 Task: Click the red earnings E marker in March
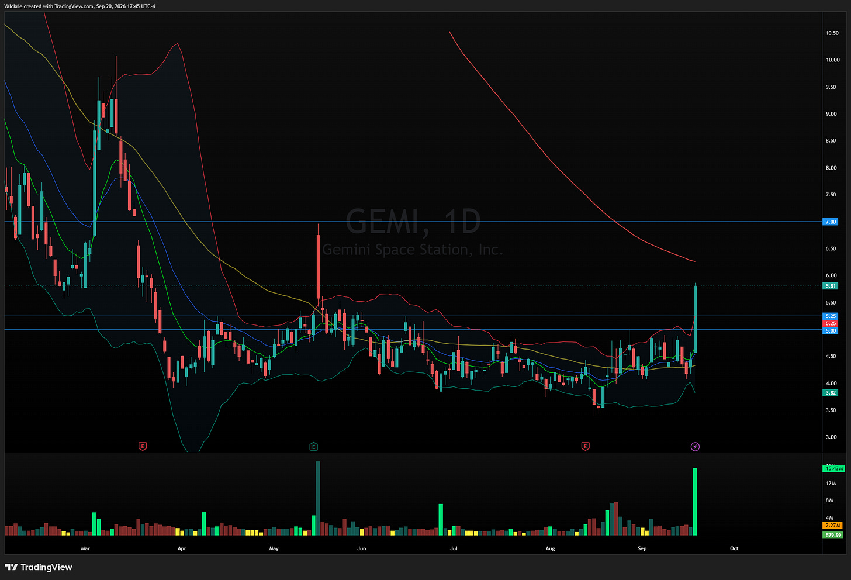coord(143,447)
